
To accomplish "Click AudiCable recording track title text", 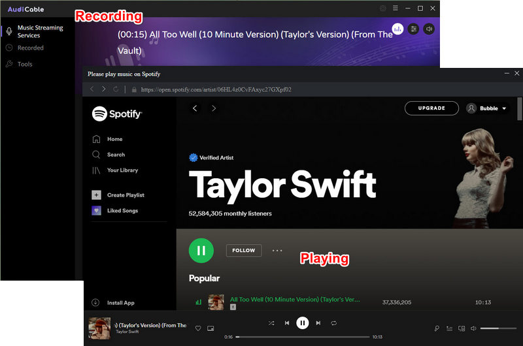I will coord(255,42).
